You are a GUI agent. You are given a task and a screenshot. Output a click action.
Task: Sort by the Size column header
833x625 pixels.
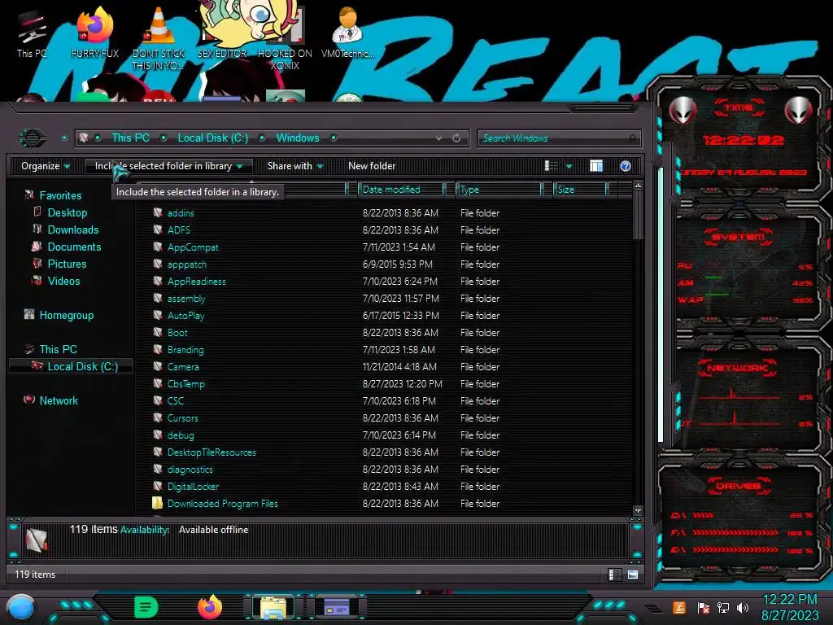[580, 189]
